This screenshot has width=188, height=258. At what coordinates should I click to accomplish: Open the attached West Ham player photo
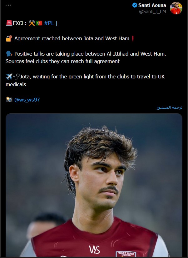(x=94, y=185)
